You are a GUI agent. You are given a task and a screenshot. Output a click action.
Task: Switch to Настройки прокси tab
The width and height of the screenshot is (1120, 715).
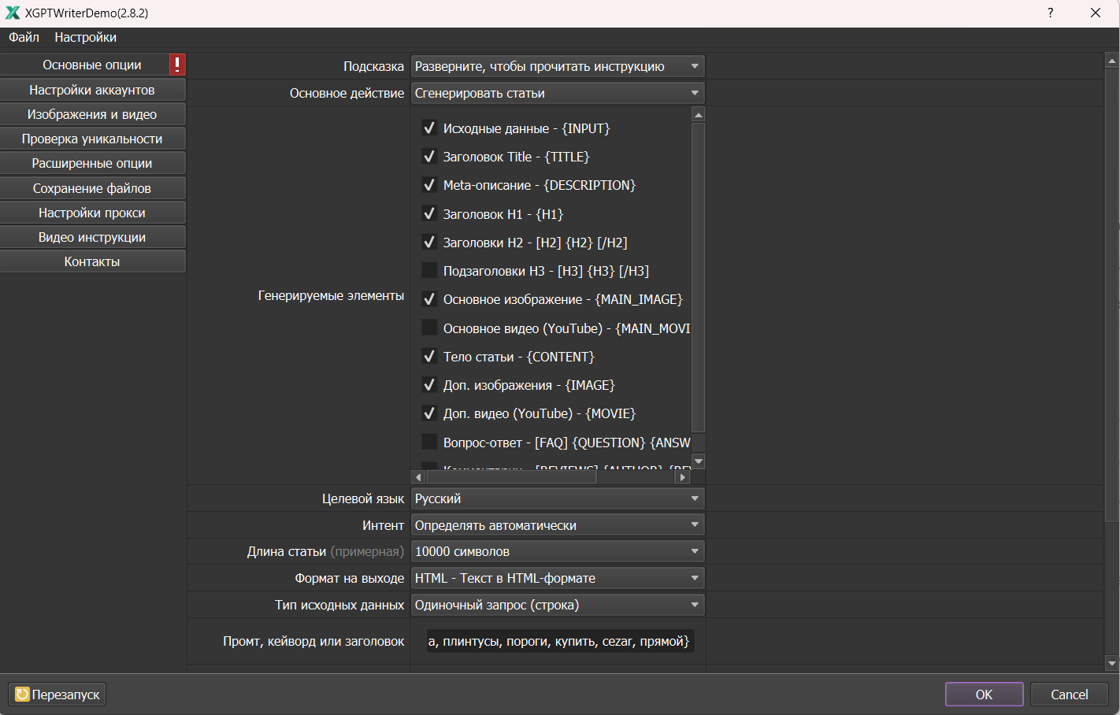92,213
